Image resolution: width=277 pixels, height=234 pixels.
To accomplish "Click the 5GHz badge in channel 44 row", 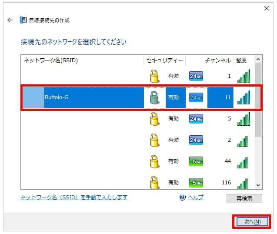I will [196, 161].
